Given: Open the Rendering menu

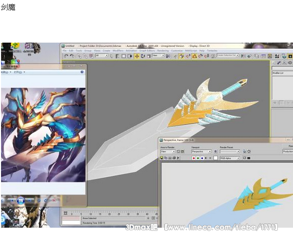Looking at the screenshot, I should [163, 50].
